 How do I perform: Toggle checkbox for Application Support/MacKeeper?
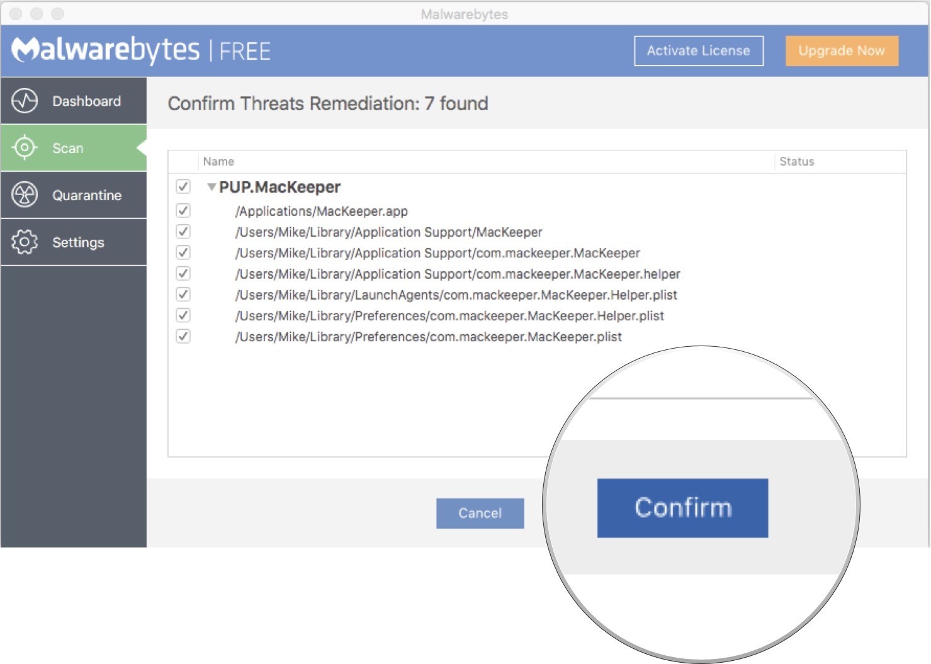(183, 231)
